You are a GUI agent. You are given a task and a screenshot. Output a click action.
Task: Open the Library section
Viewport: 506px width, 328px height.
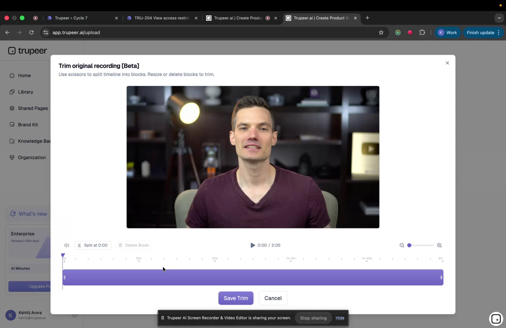(12, 92)
